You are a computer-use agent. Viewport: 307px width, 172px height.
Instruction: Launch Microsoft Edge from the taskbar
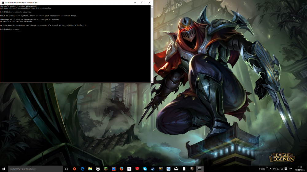point(82,169)
